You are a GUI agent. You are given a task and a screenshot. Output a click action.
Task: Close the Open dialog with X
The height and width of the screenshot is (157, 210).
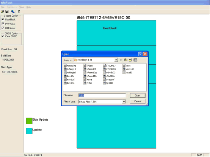(145, 54)
